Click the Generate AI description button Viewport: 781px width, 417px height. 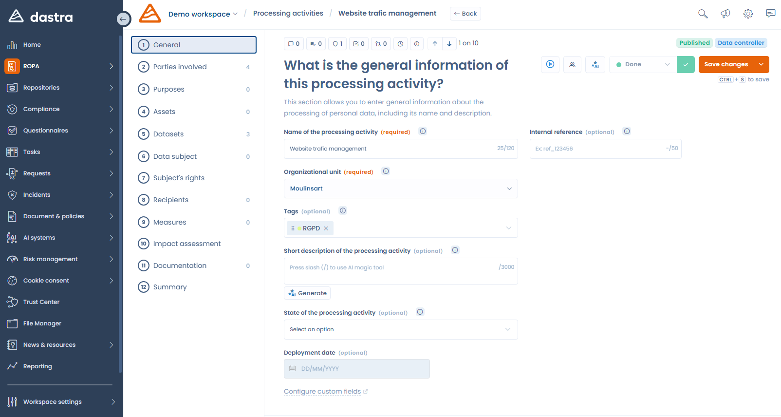(307, 293)
